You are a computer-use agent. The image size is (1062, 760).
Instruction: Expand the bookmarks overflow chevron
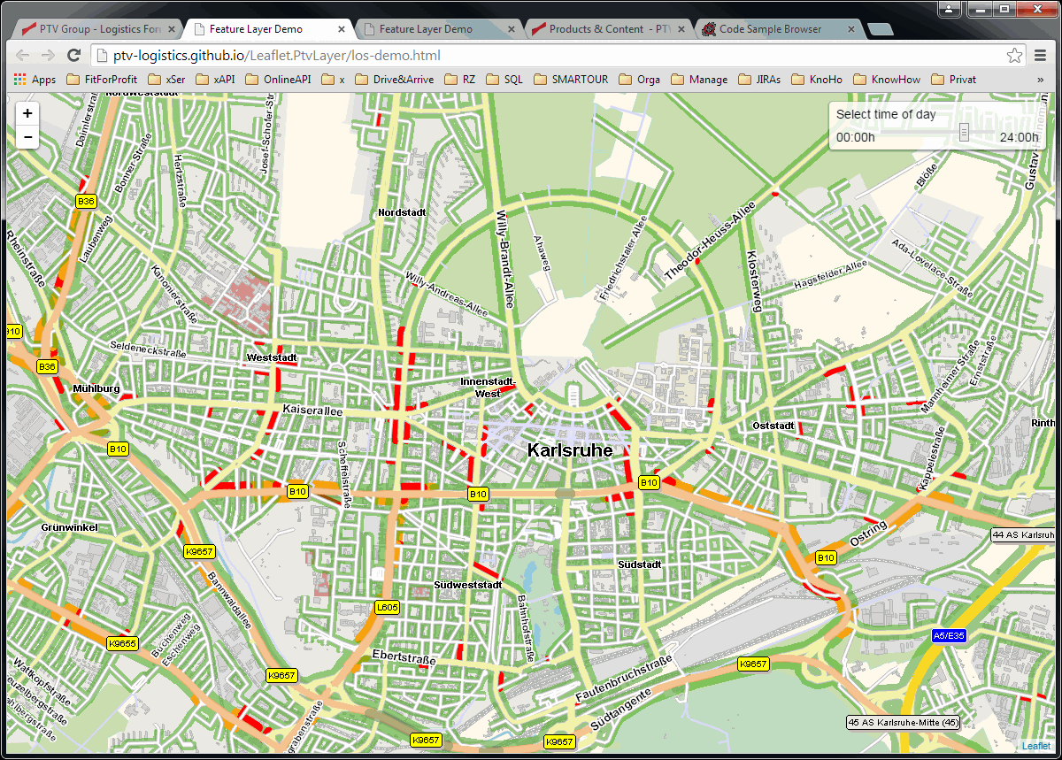pos(1040,80)
